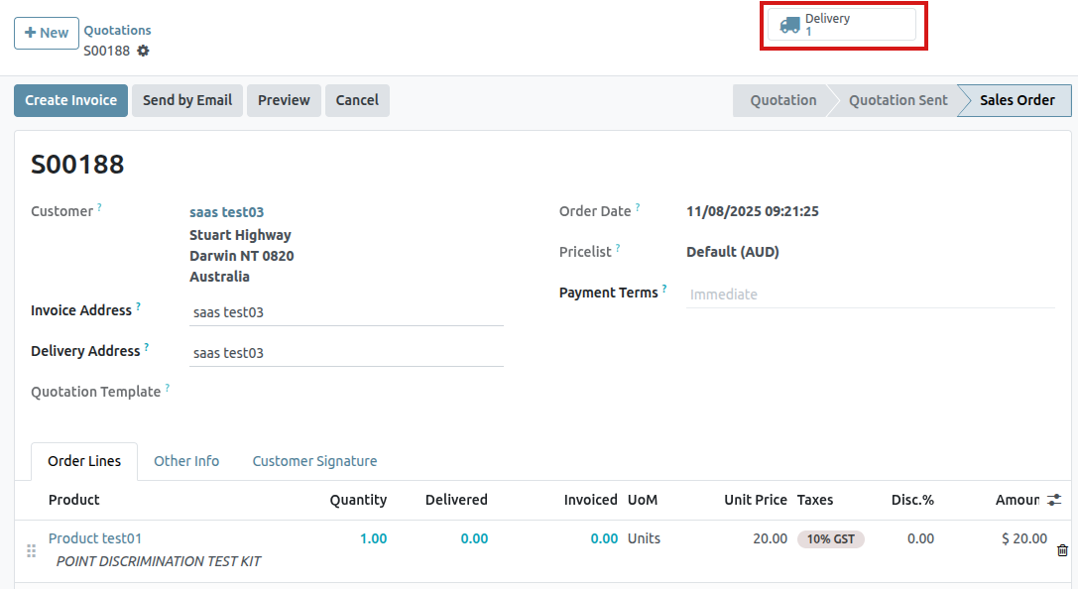This screenshot has height=589, width=1078.
Task: Expand the Payment Terms selection field
Action: 869,294
